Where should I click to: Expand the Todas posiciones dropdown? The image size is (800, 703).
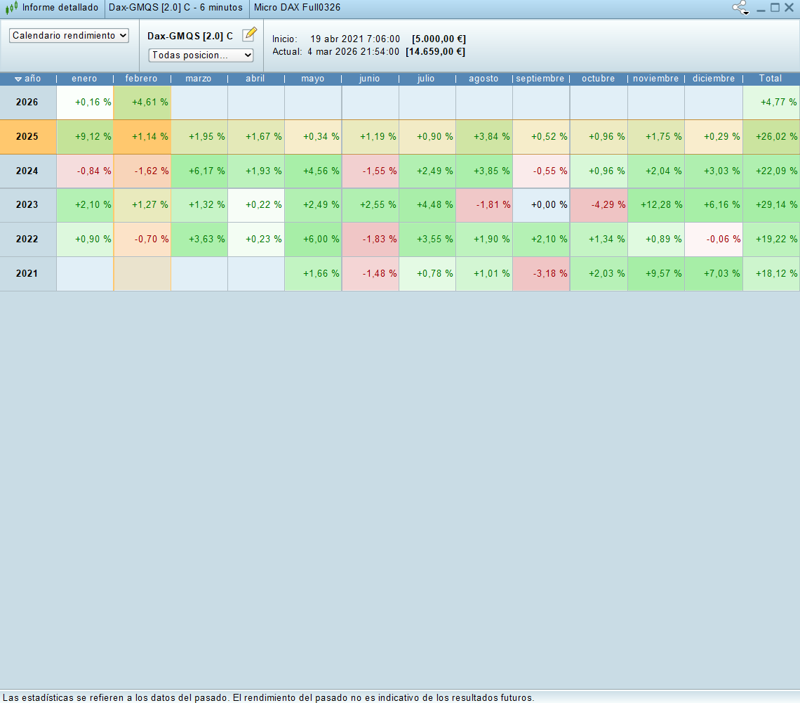[201, 55]
